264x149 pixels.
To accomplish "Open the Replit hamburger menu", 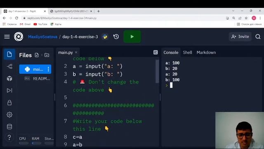I will click(7, 37).
